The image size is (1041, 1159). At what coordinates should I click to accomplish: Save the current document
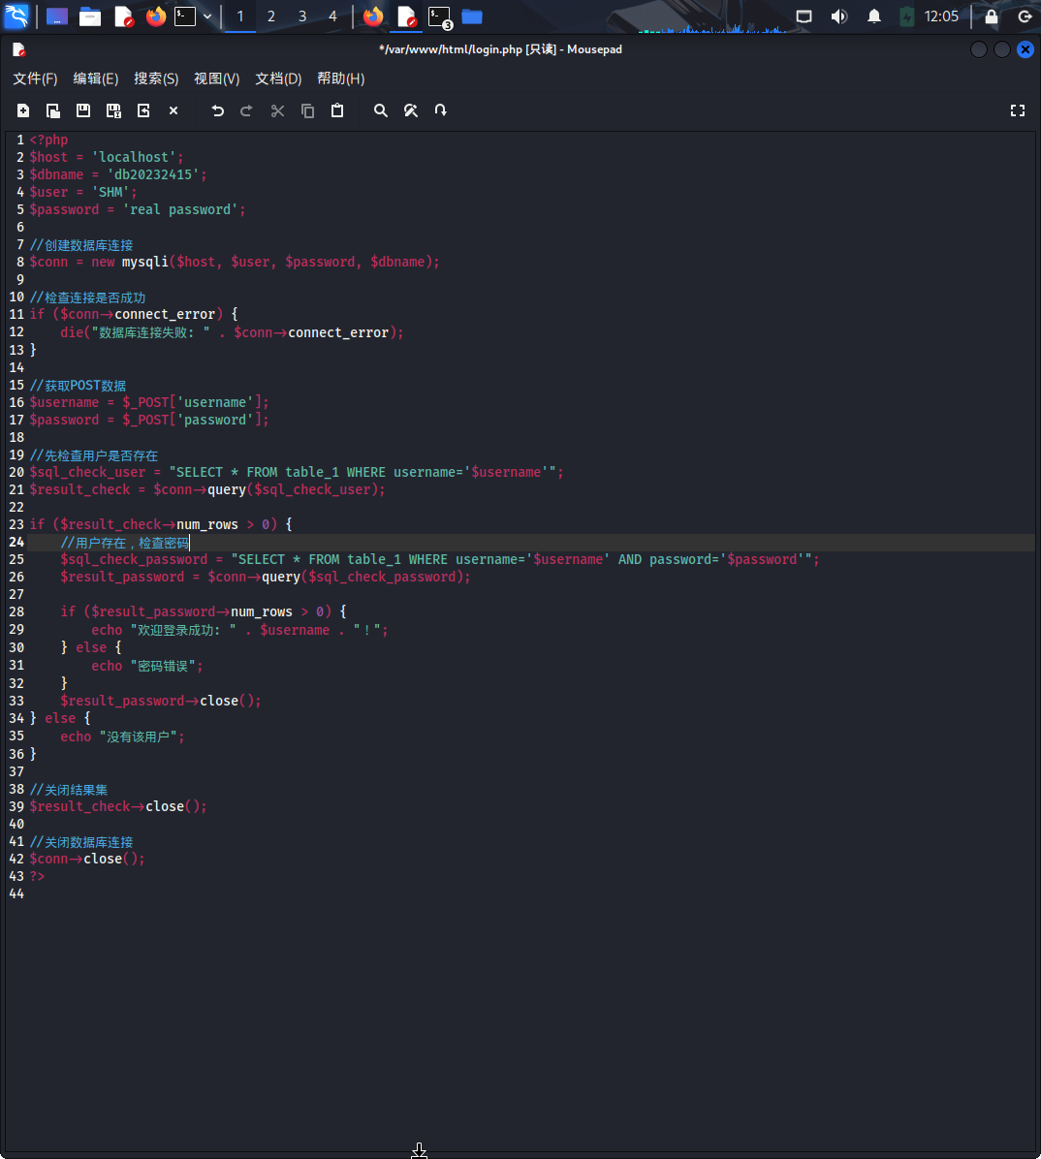coord(83,110)
